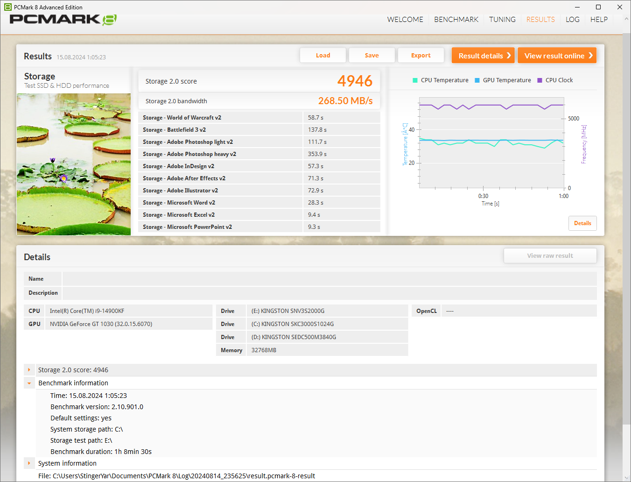The image size is (631, 482).
Task: Close the PCMark 8 window
Action: (x=620, y=7)
